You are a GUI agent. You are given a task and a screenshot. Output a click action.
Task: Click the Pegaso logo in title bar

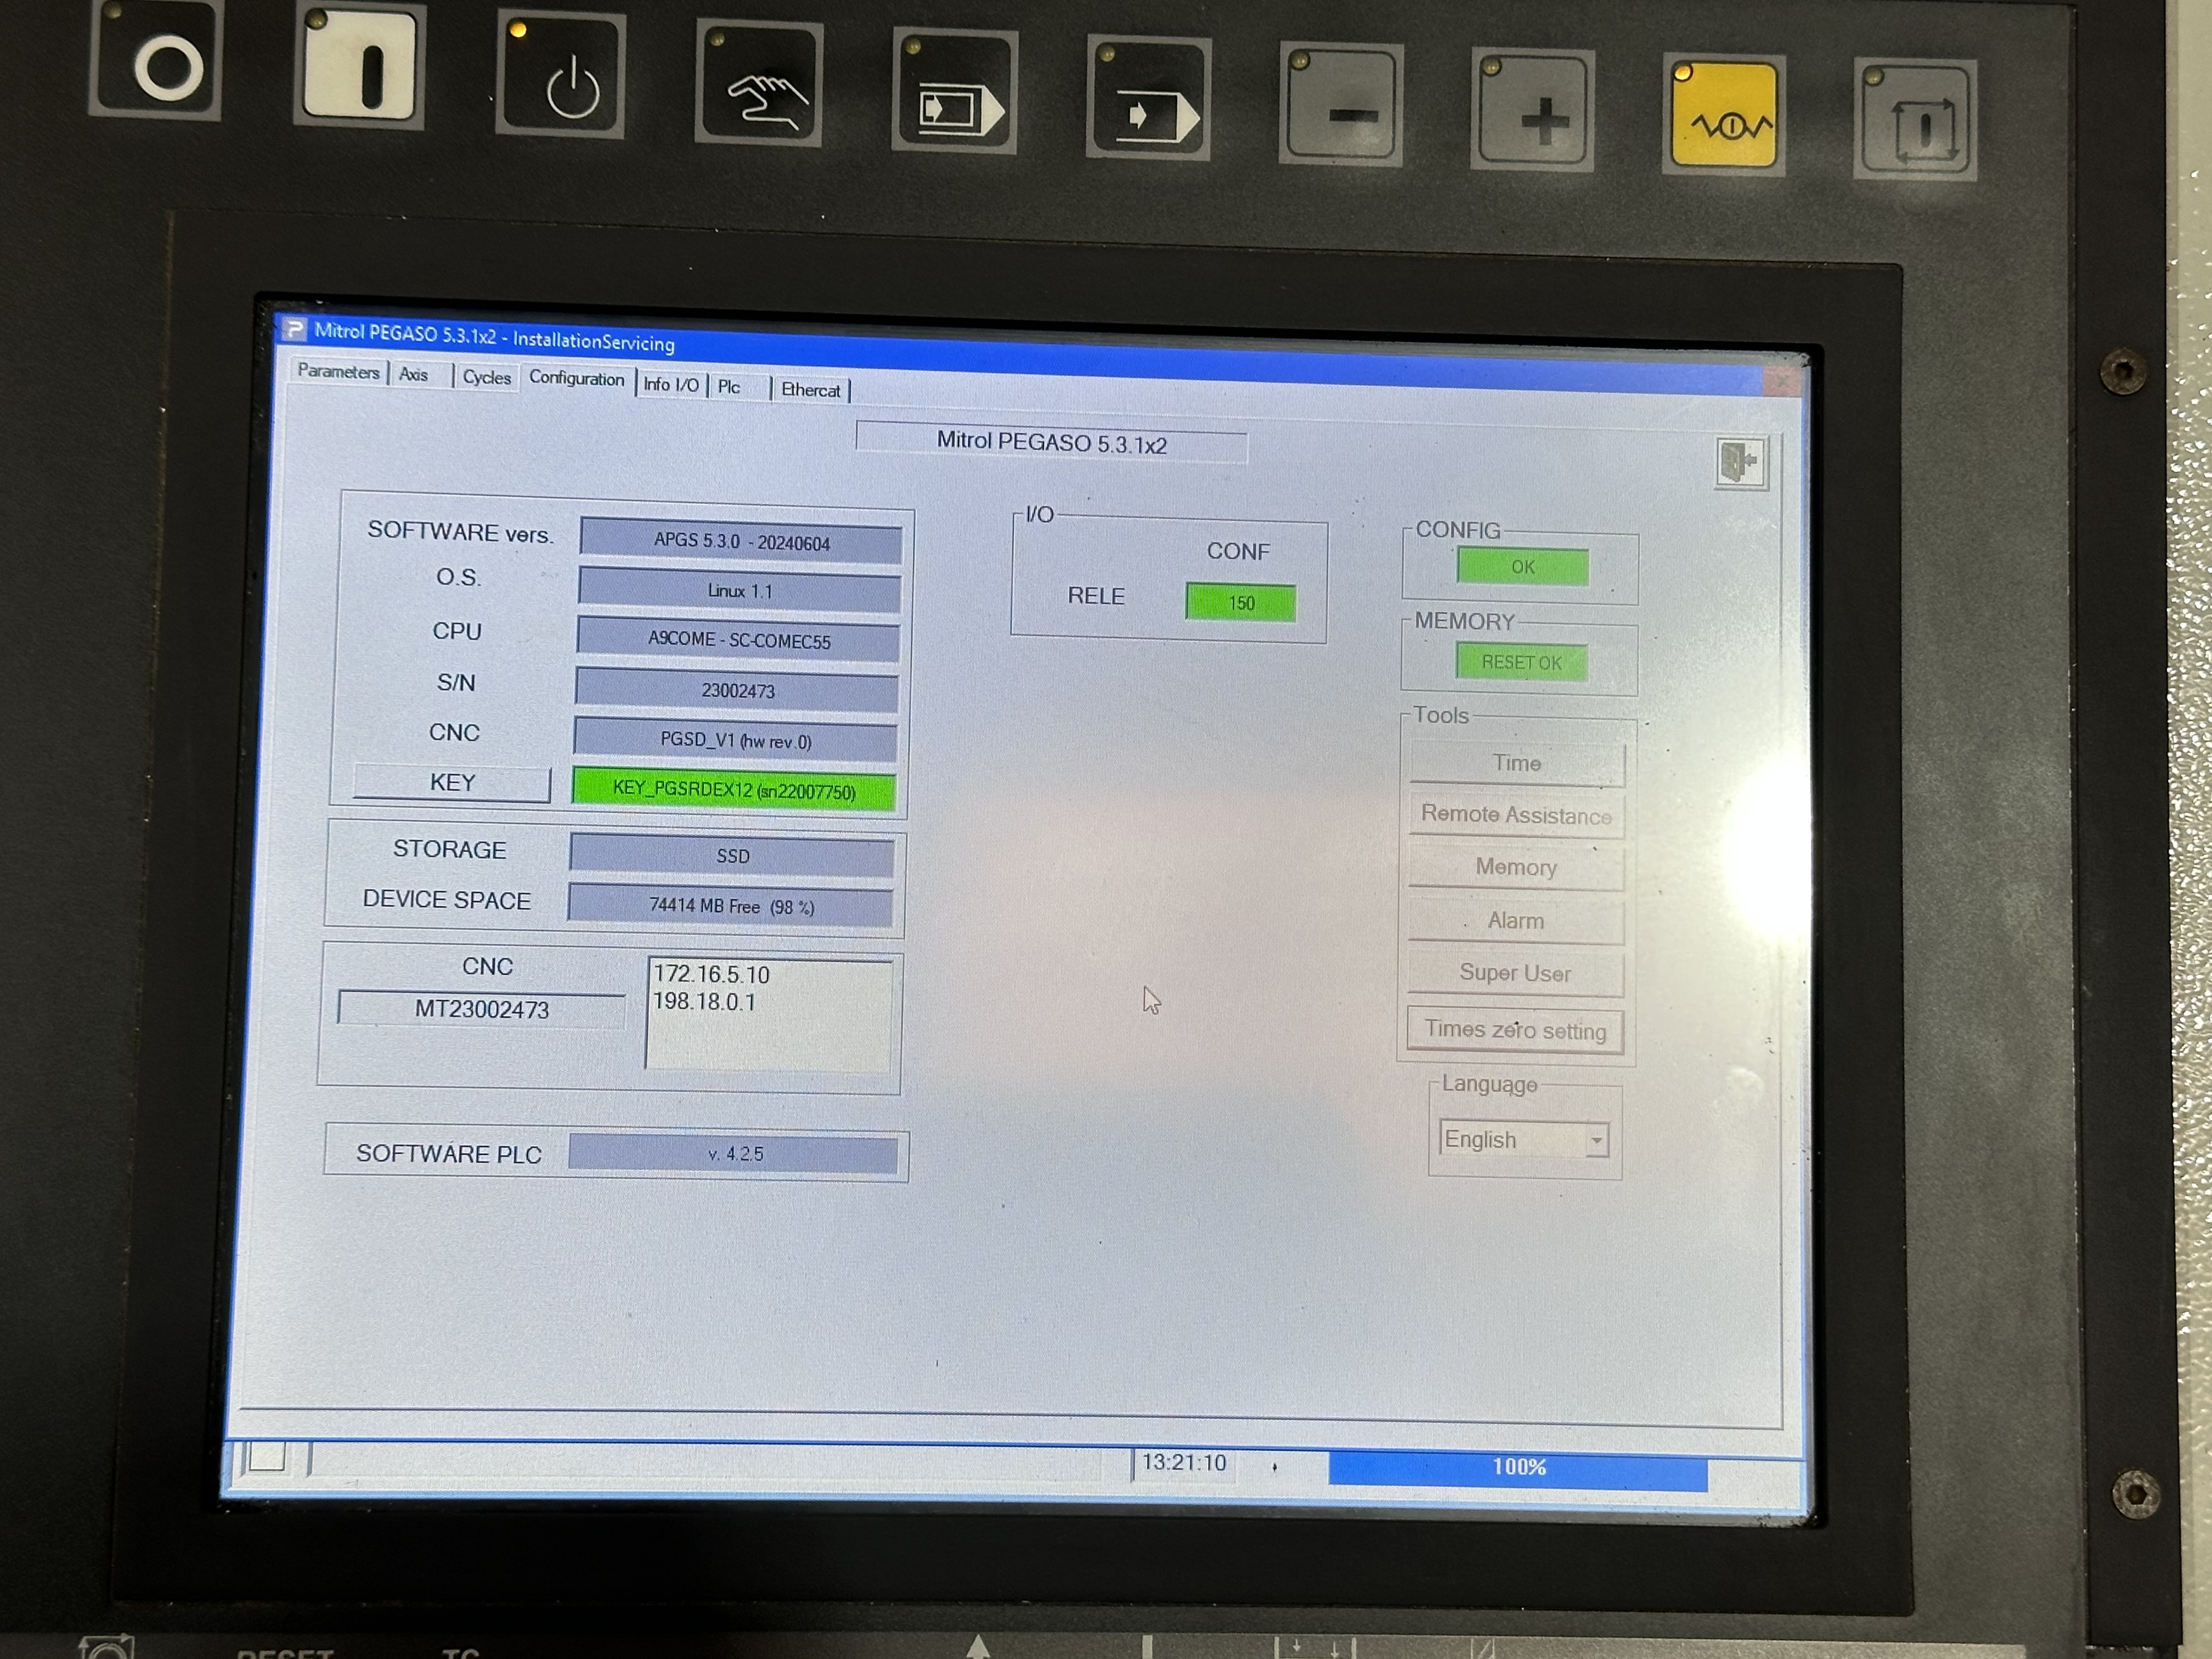click(293, 328)
